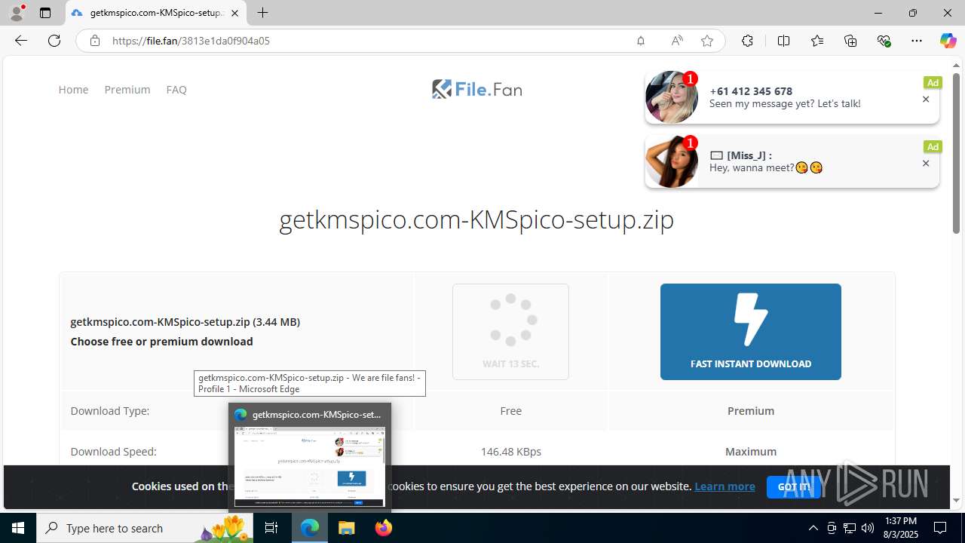Open the Action Center notifications
This screenshot has height=543, width=965.
941,528
